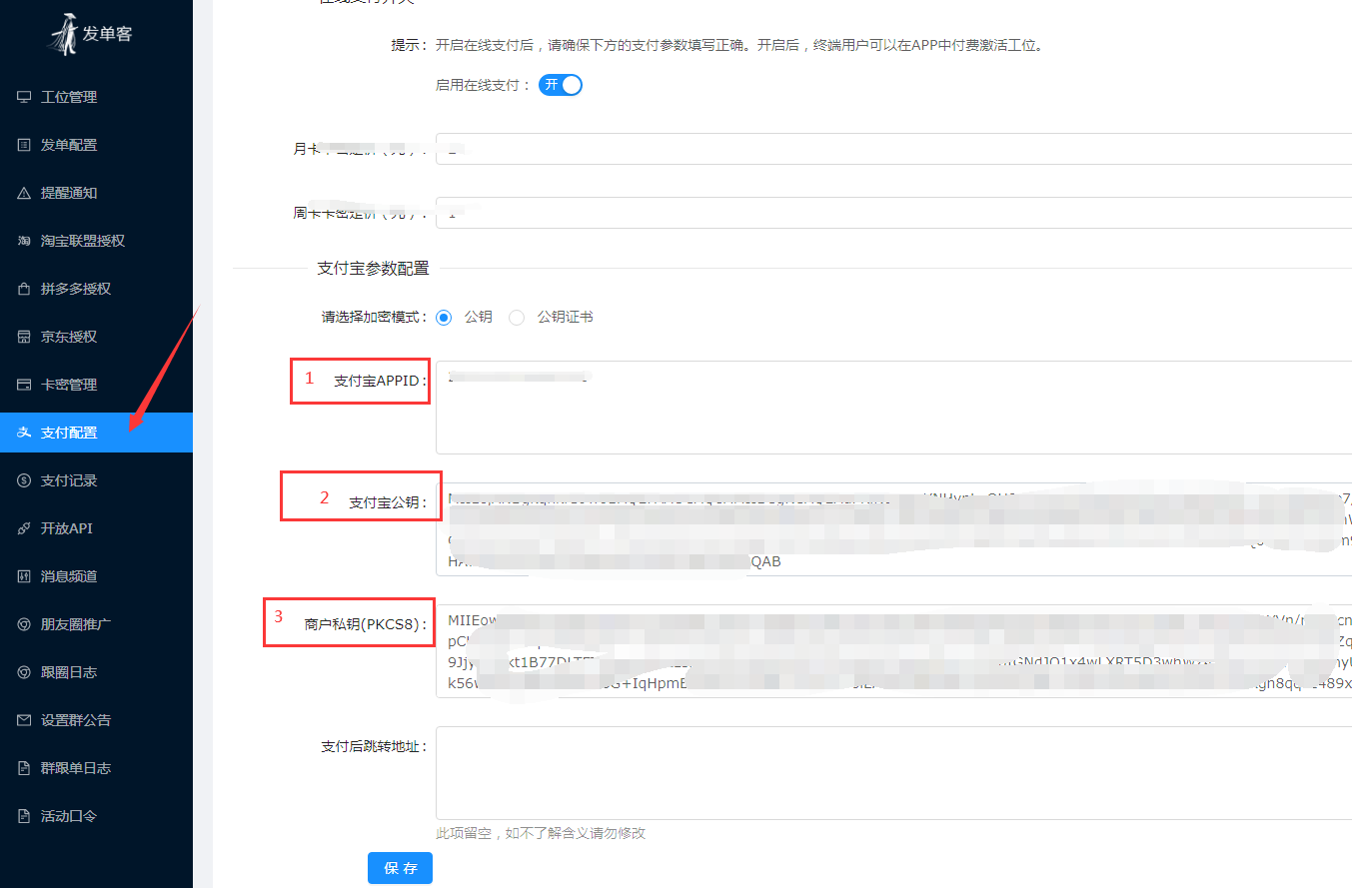The height and width of the screenshot is (888, 1352).
Task: Click into the 支付宝公钥 text area
Action: click(893, 529)
